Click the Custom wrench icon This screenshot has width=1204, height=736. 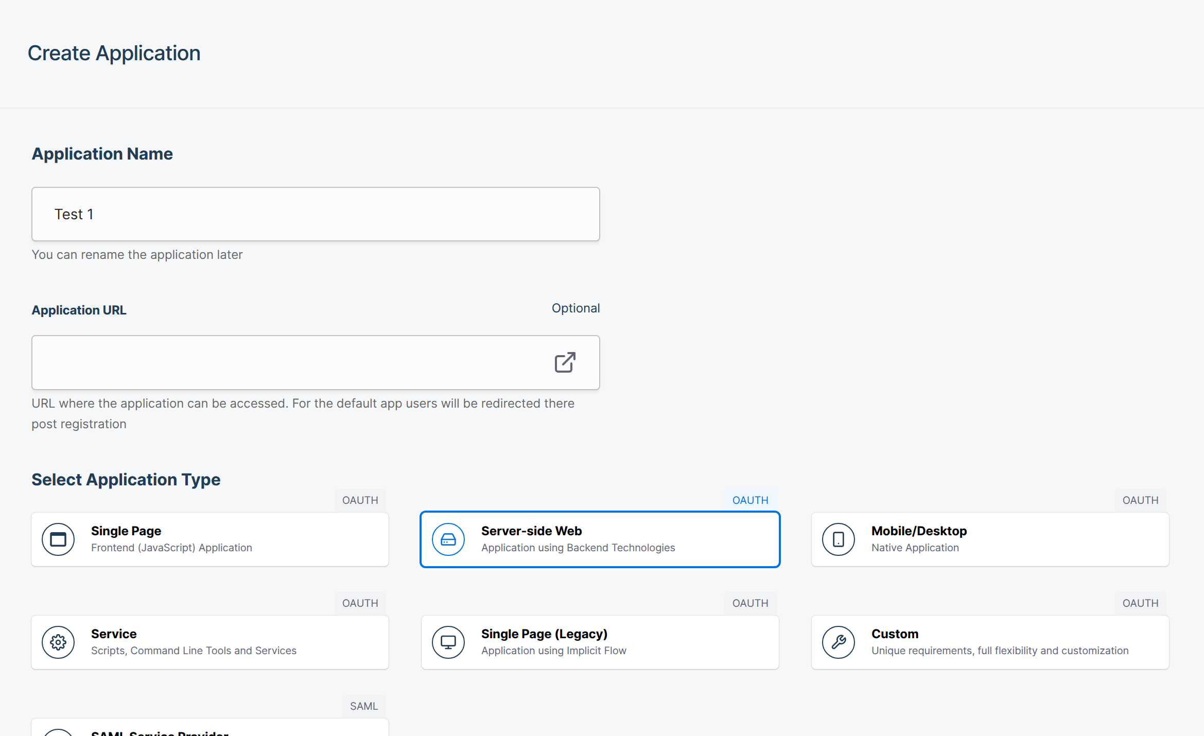[x=839, y=642]
